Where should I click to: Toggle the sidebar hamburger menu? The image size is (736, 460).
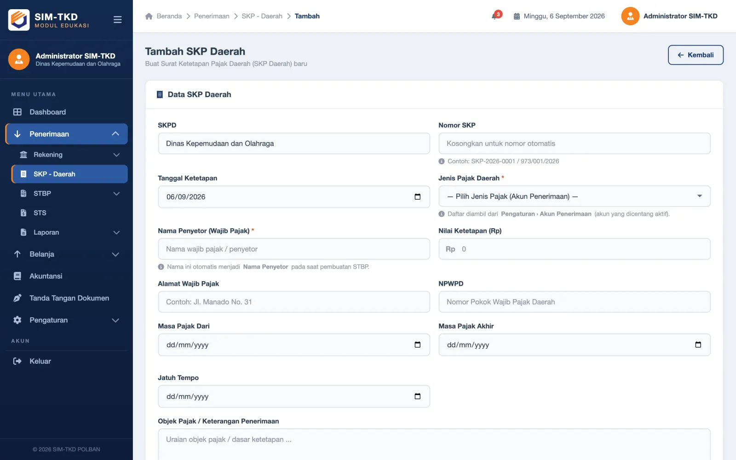point(117,20)
